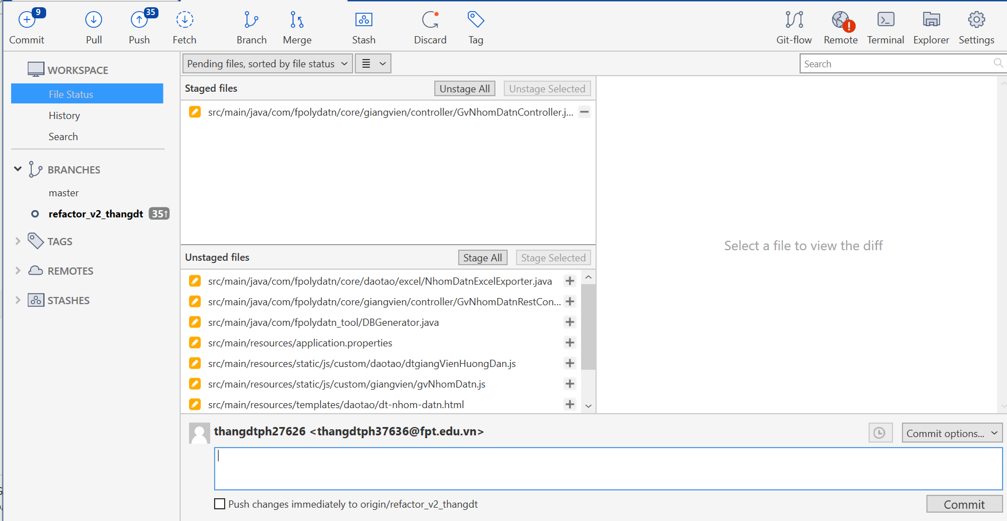This screenshot has height=521, width=1007.
Task: Open the Commit options dropdown
Action: click(952, 433)
